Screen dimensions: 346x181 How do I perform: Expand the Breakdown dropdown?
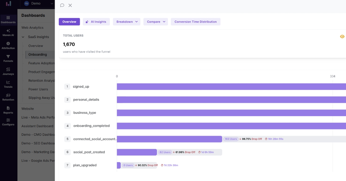pos(126,22)
